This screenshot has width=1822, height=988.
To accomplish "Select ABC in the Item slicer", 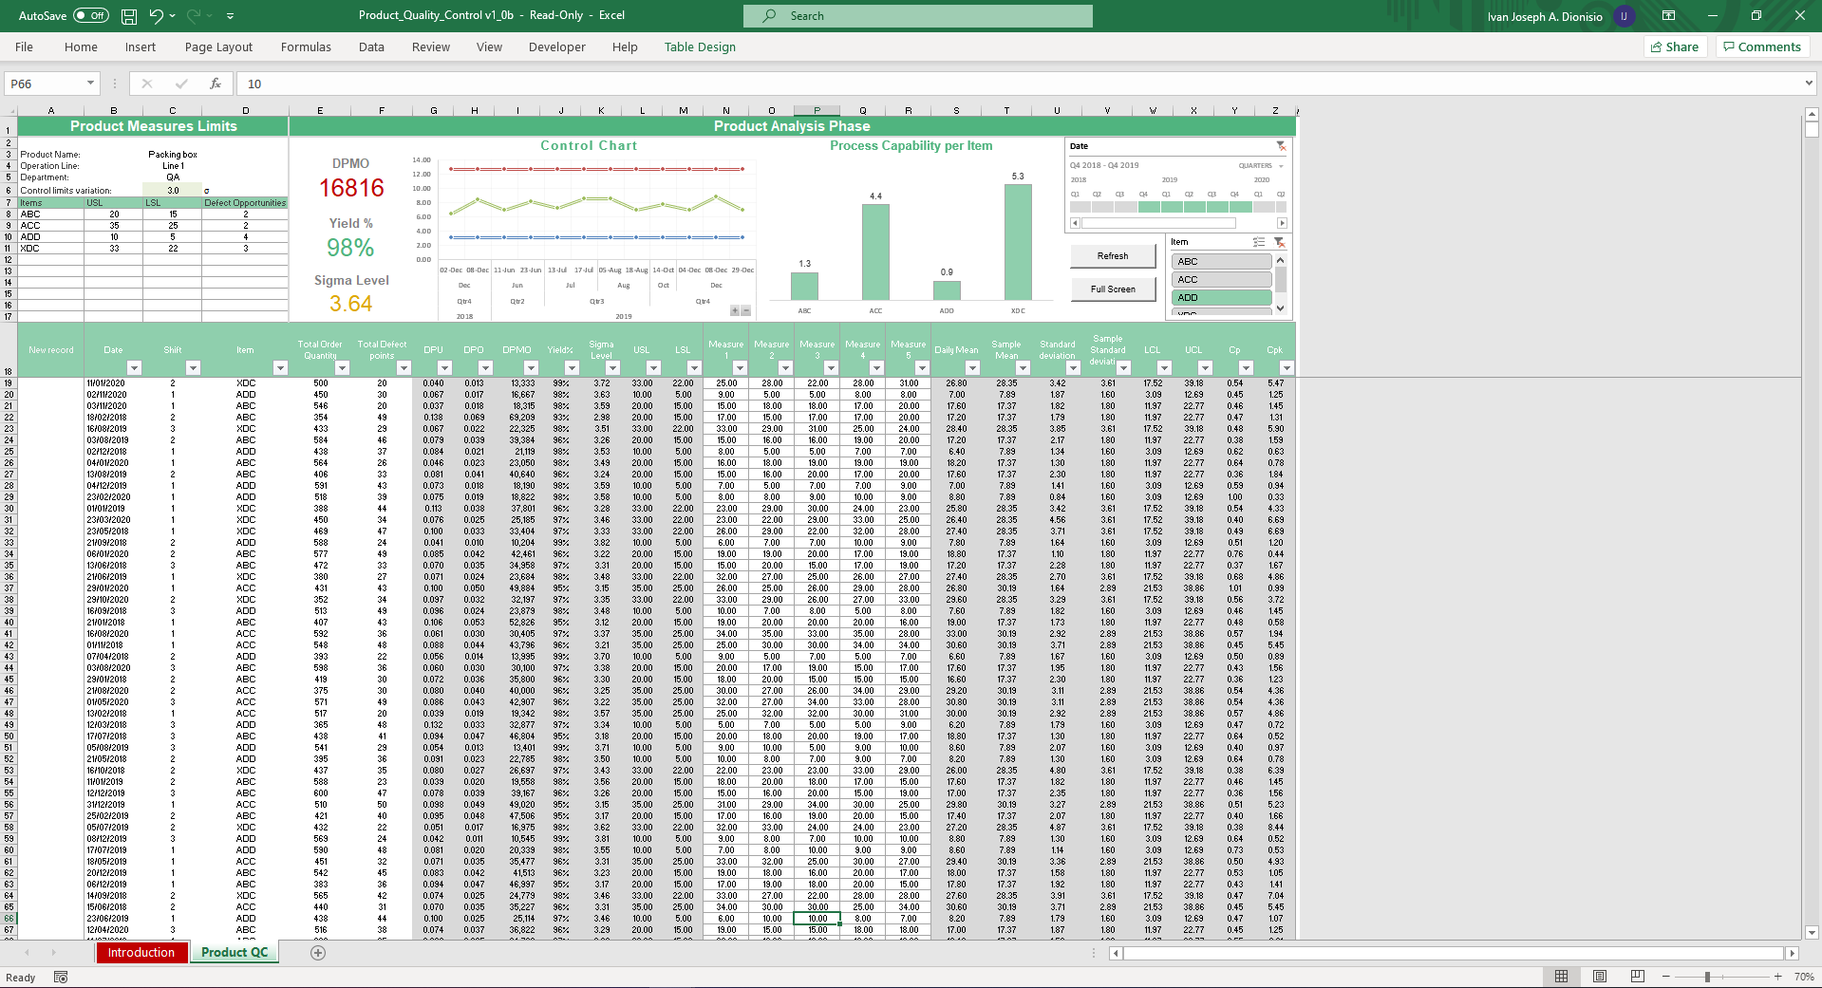I will coord(1221,262).
